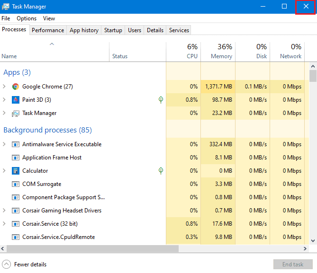
Task: Expand the Calculator background process
Action: click(x=4, y=171)
